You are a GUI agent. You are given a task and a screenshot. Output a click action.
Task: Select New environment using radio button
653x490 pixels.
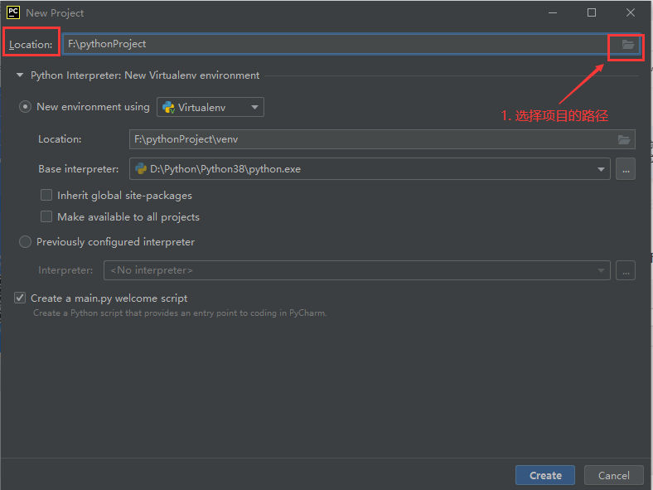click(x=25, y=107)
